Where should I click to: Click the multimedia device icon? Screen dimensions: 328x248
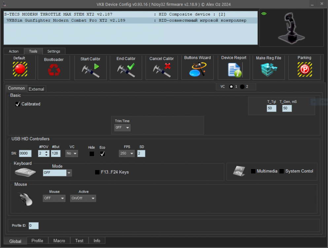pos(239,171)
